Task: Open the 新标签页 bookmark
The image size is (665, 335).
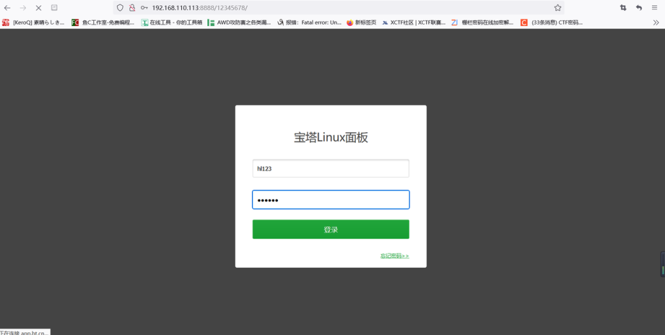Action: pos(361,22)
